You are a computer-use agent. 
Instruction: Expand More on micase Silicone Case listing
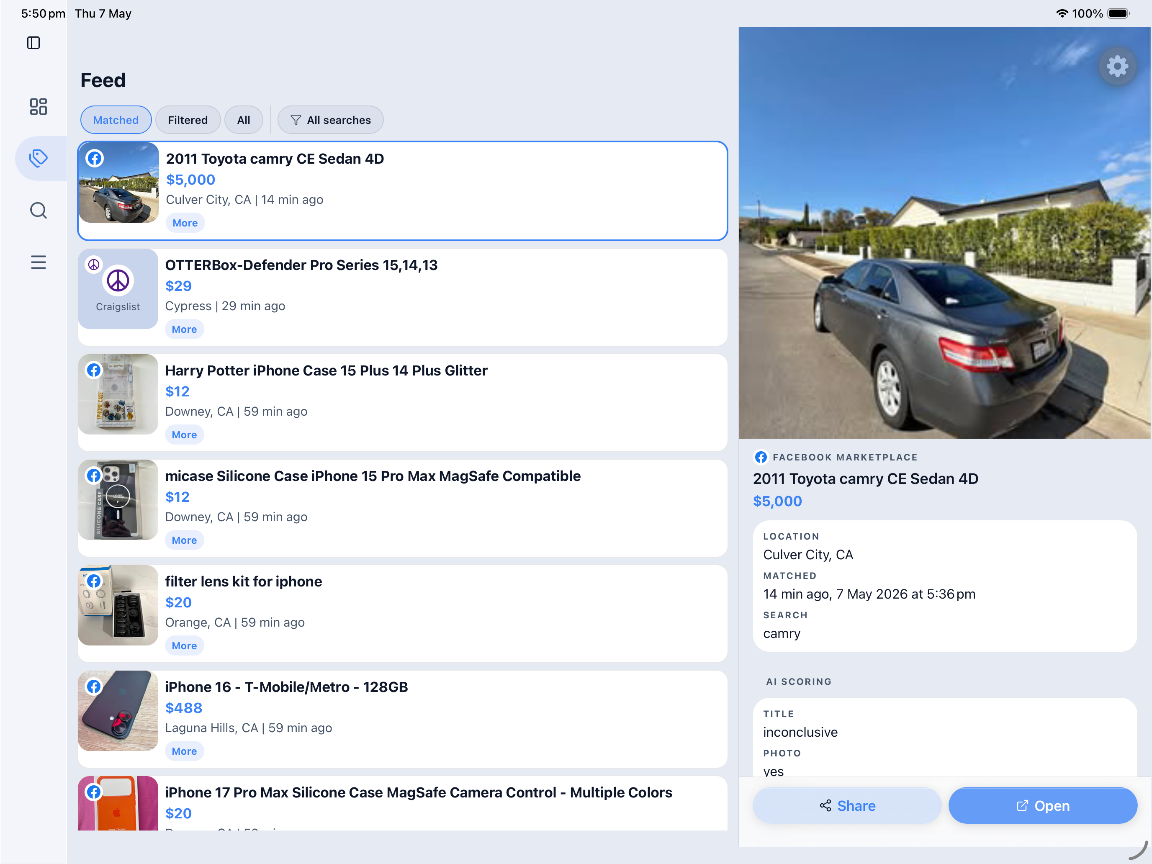tap(184, 540)
